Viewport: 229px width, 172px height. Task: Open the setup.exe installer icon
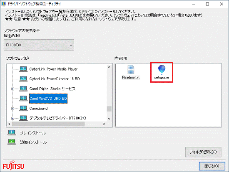(x=162, y=70)
